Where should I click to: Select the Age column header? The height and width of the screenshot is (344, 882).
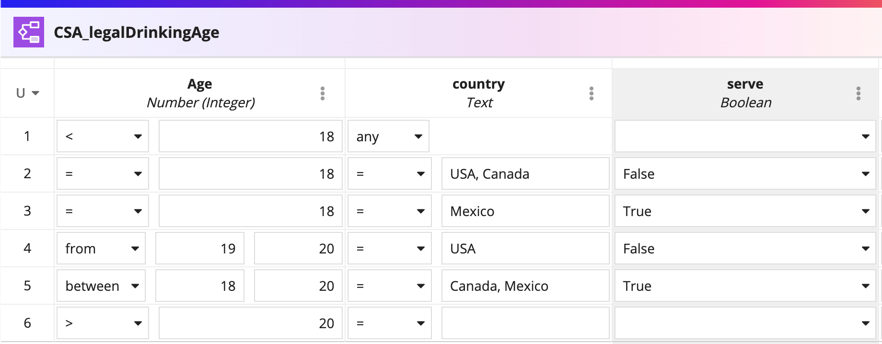(200, 93)
